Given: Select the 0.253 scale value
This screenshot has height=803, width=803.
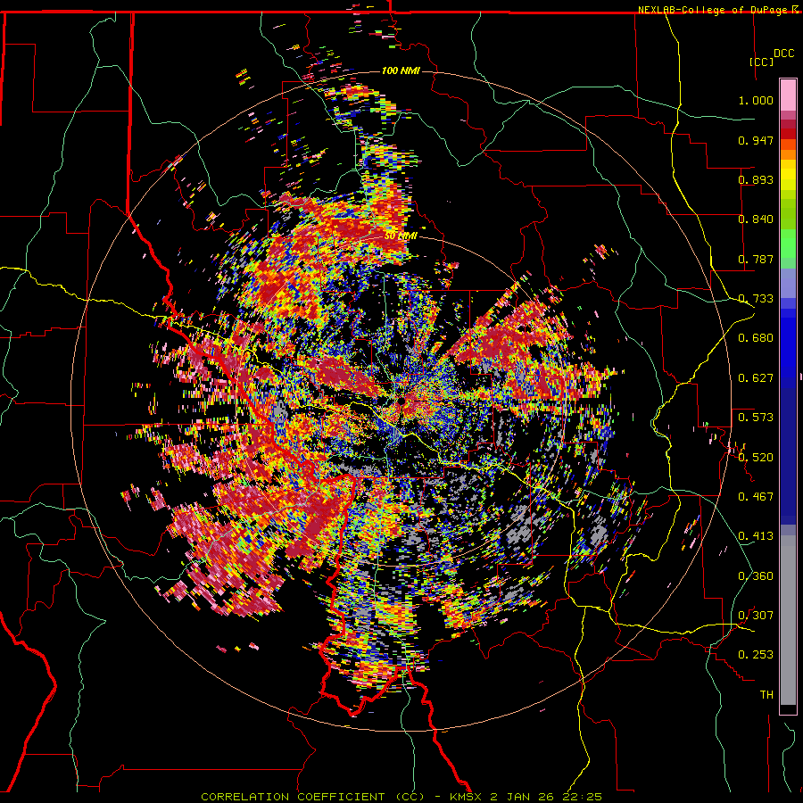Looking at the screenshot, I should point(756,655).
